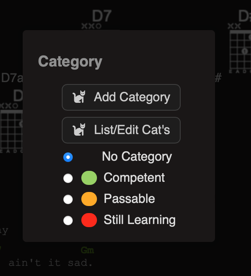This screenshot has height=276, width=251.
Task: Click the cat icon on List/Edit Cat's
Action: 79,130
